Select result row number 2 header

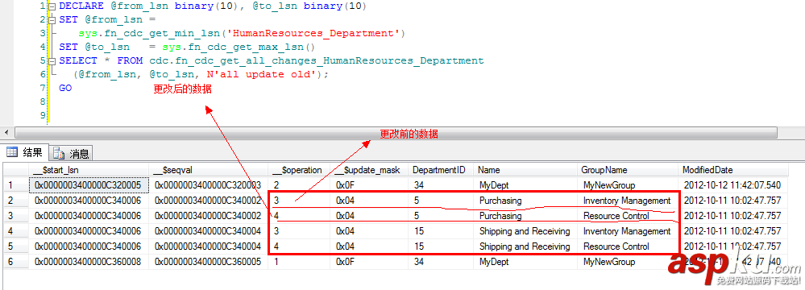pyautogui.click(x=16, y=200)
